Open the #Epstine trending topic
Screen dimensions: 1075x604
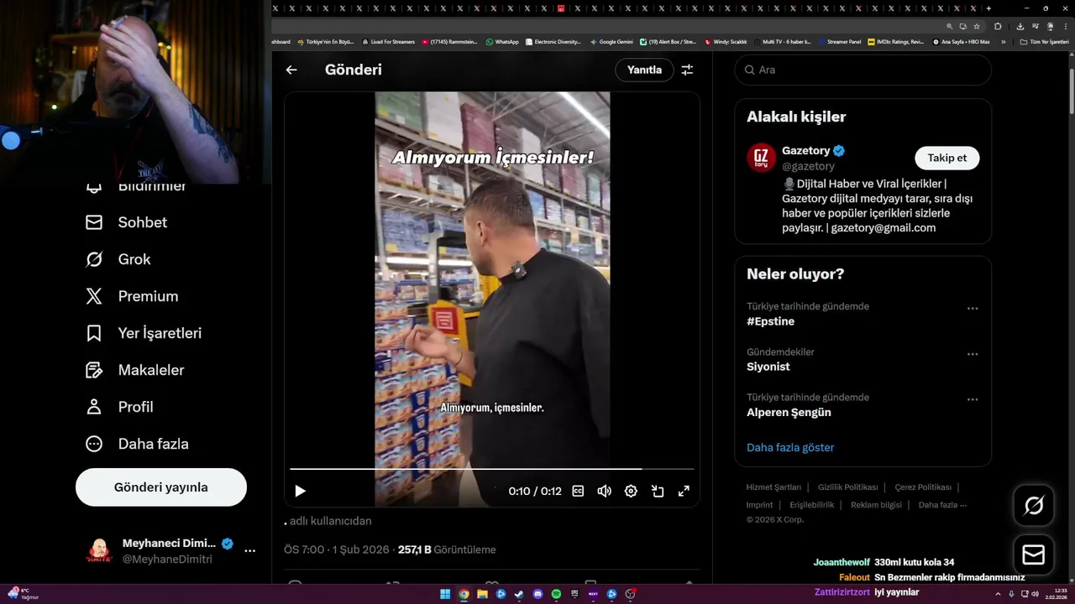[x=770, y=321]
